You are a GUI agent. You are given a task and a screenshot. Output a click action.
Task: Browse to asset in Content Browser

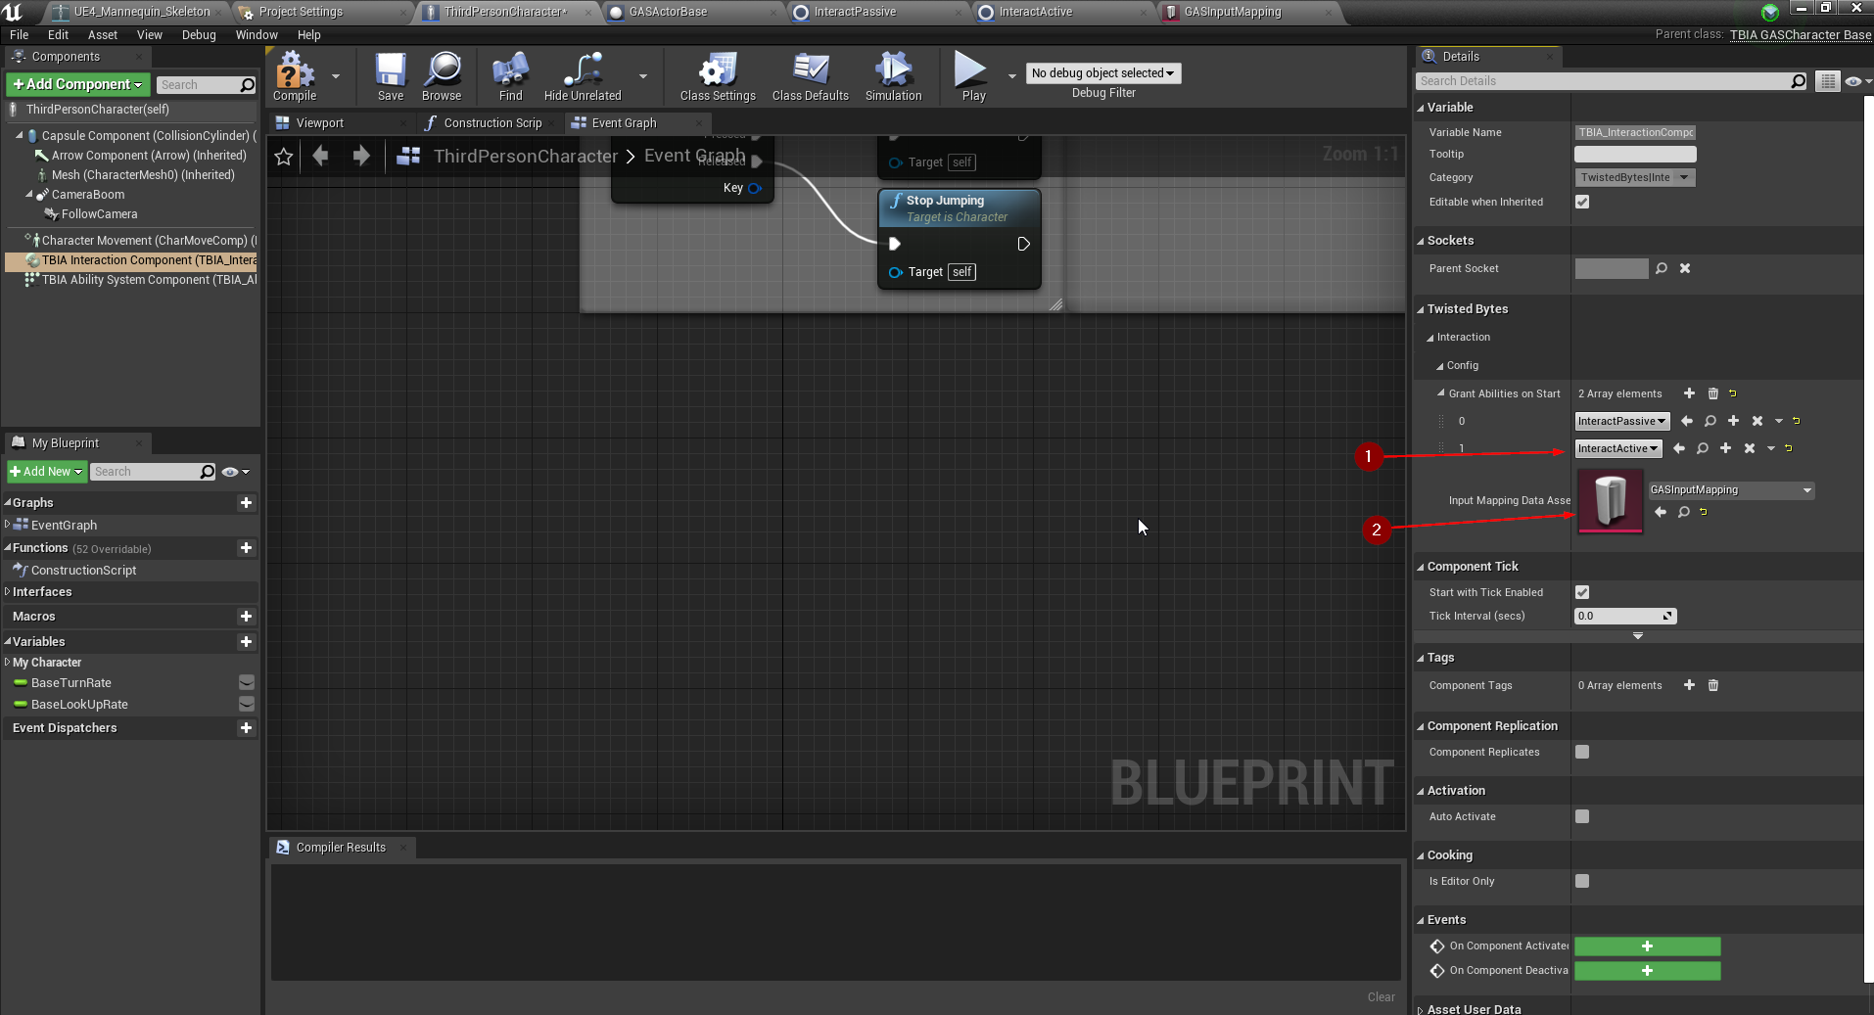point(442,76)
